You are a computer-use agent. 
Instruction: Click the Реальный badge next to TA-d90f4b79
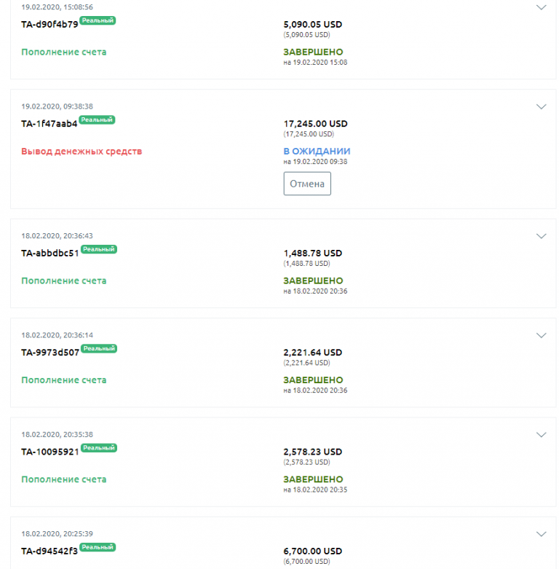98,20
